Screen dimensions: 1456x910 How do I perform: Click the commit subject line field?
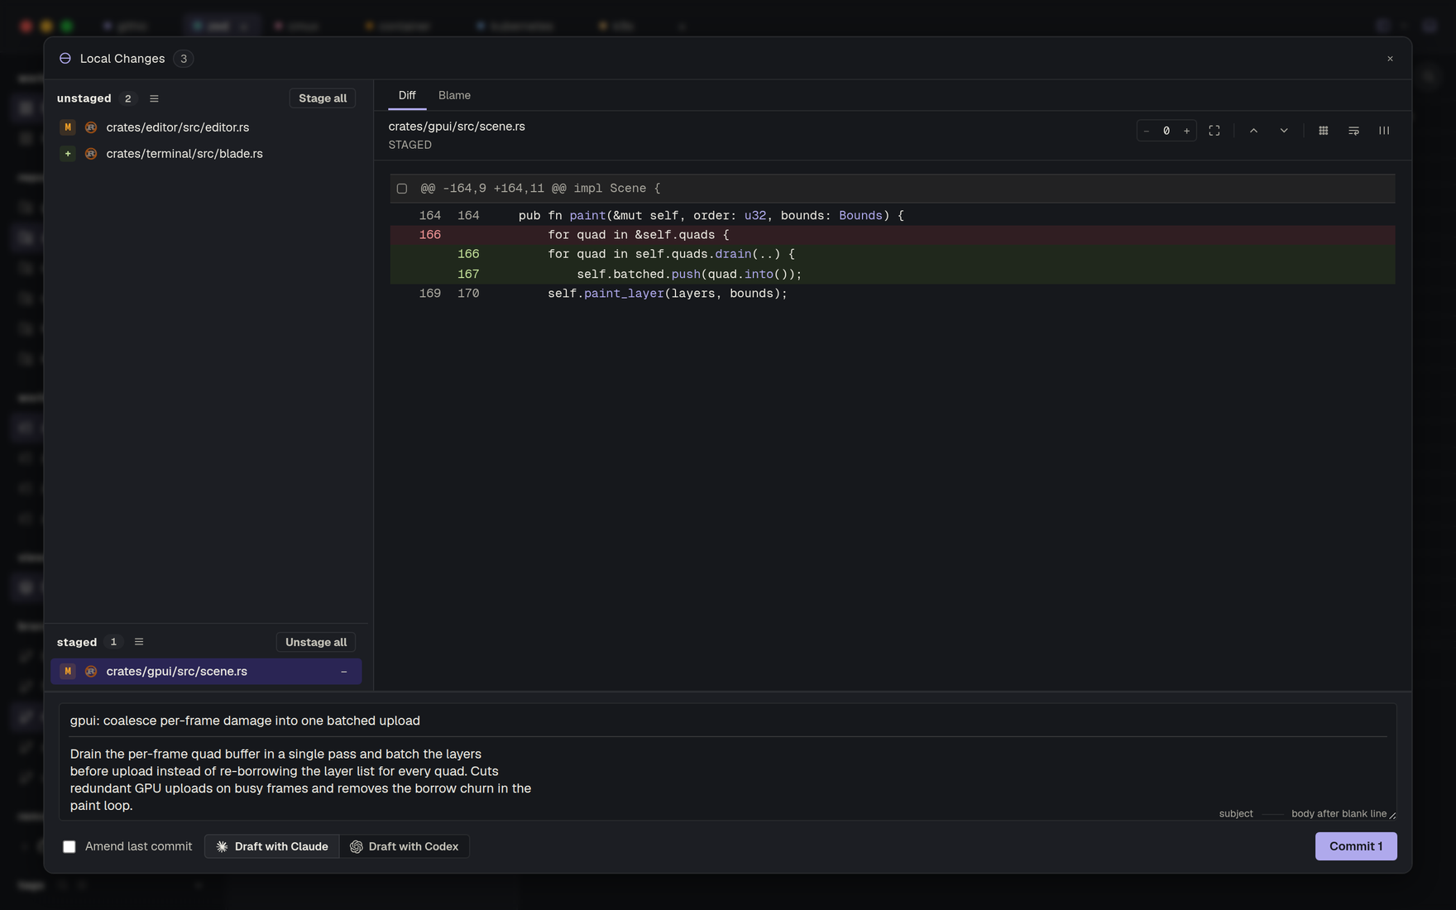click(728, 721)
